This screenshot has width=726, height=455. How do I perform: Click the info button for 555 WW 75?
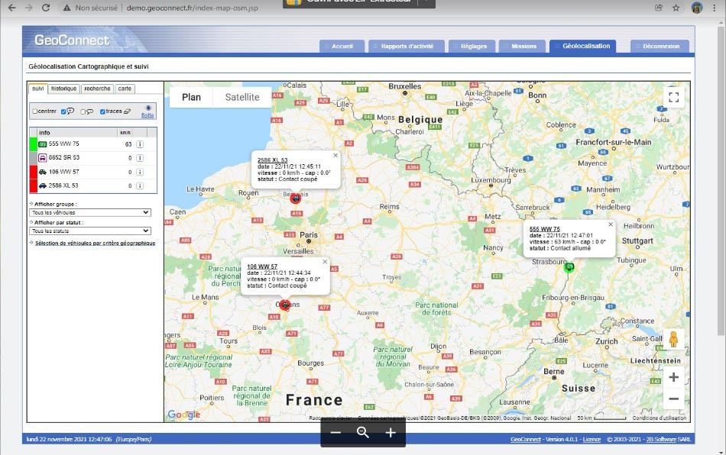coord(140,144)
